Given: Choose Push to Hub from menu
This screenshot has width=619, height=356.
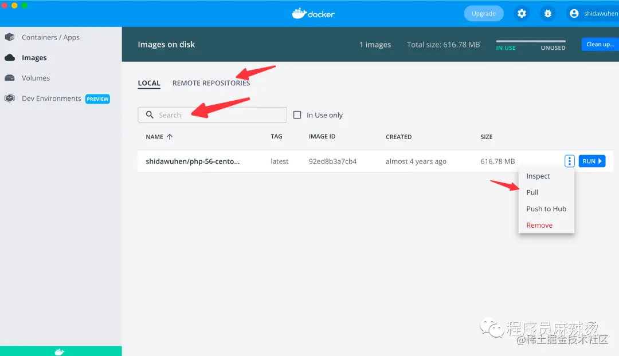Looking at the screenshot, I should click(x=546, y=208).
